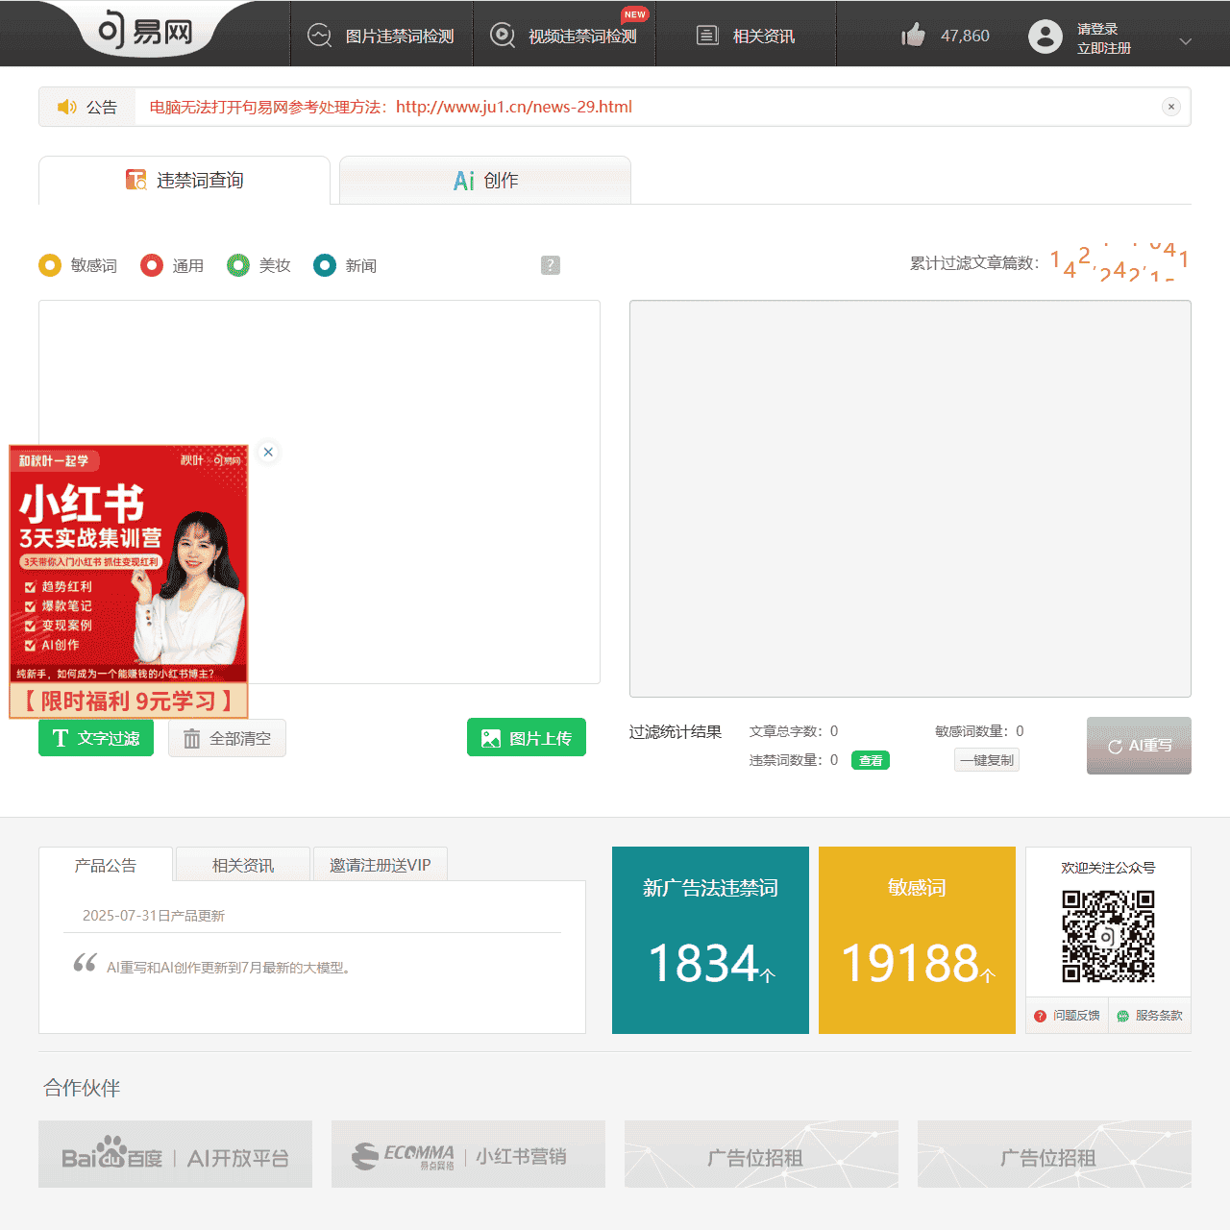Clear all text using the trash icon
Image resolution: width=1230 pixels, height=1230 pixels.
[190, 738]
